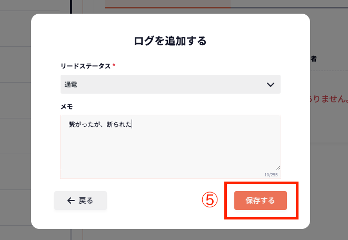The width and height of the screenshot is (348, 240).
Task: Click the 保存する button
Action: pos(260,201)
